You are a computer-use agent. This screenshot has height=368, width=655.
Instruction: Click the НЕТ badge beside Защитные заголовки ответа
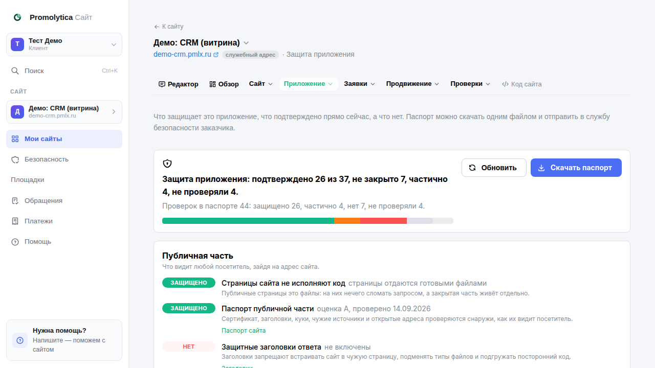pyautogui.click(x=189, y=347)
